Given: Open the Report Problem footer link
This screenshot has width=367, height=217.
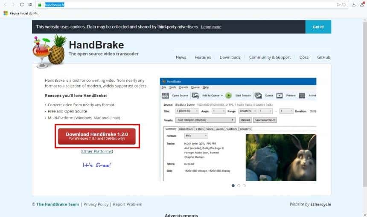Looking at the screenshot, I should click(x=128, y=204).
